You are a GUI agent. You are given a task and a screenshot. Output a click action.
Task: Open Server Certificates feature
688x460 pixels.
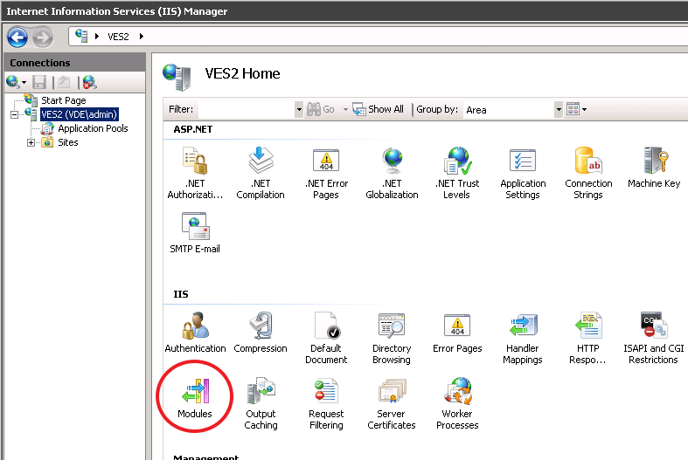click(x=392, y=403)
